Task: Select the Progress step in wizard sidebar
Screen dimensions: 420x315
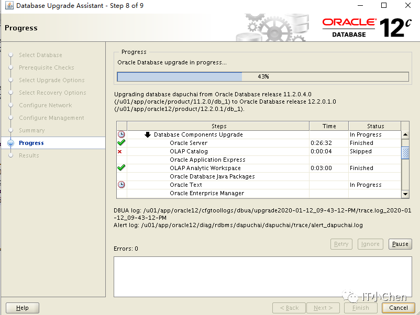Action: (31, 143)
